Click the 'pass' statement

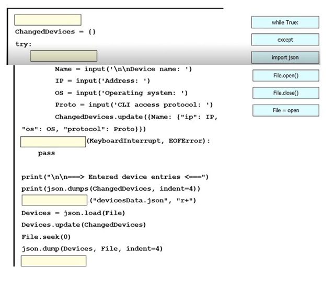pos(47,153)
